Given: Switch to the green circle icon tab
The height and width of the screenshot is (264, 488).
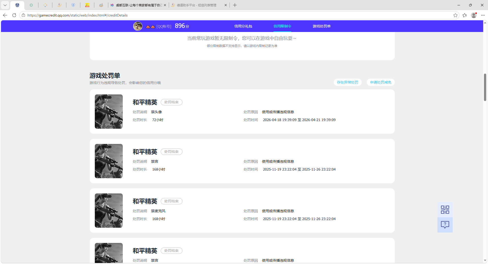Looking at the screenshot, I should (x=31, y=5).
